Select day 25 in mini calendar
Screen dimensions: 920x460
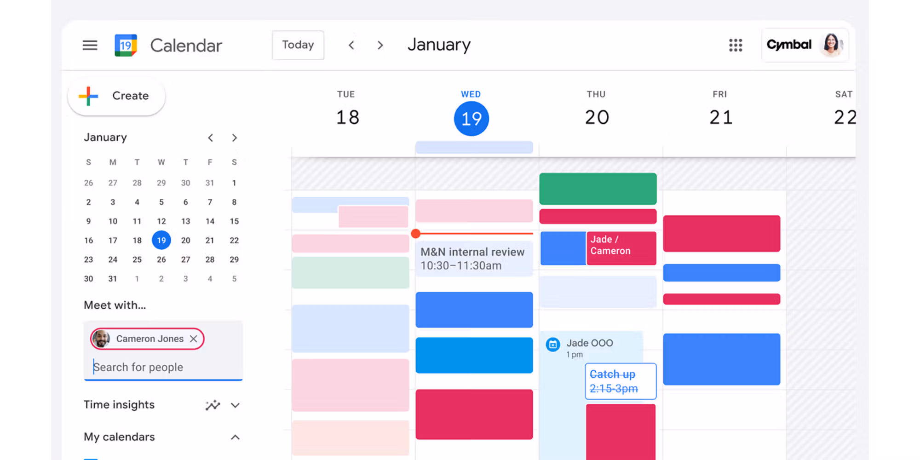[x=137, y=259]
